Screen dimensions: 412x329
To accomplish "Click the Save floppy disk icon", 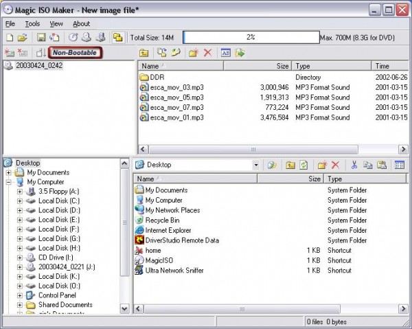I will point(41,37).
